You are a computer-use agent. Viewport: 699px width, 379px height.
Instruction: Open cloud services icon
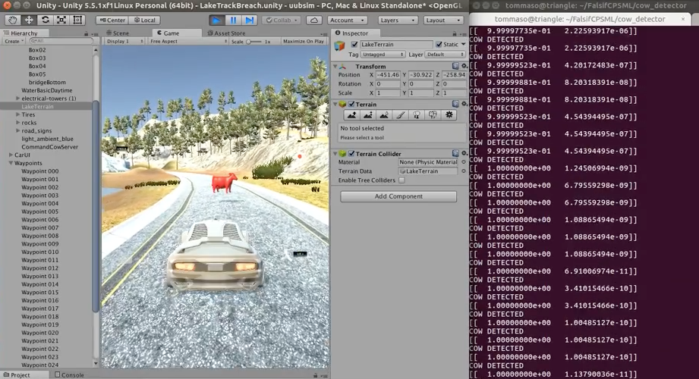click(314, 20)
